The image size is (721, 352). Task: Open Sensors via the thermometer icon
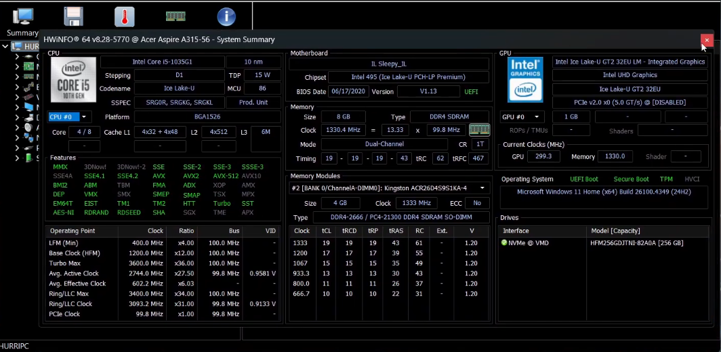[x=124, y=16]
